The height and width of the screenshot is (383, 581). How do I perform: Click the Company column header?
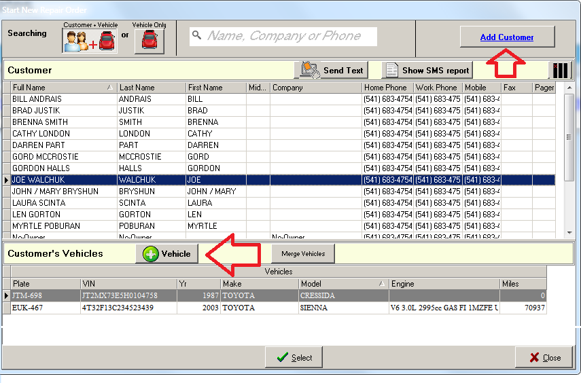click(315, 88)
